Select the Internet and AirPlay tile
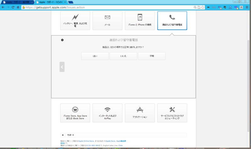The width and height of the screenshot is (251, 149). click(107, 113)
